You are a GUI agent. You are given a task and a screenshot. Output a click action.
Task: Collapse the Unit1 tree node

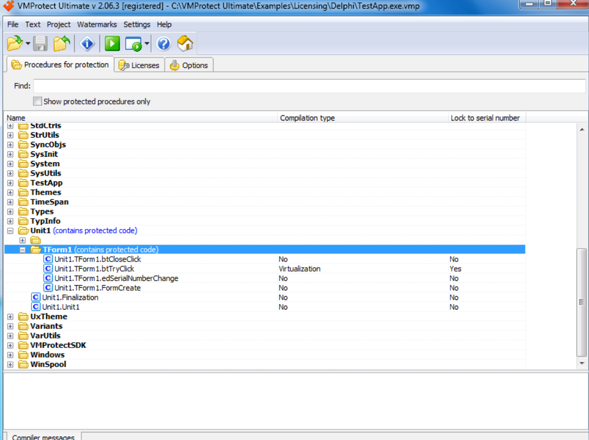coord(10,230)
